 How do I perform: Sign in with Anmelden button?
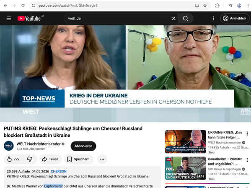click(x=235, y=18)
